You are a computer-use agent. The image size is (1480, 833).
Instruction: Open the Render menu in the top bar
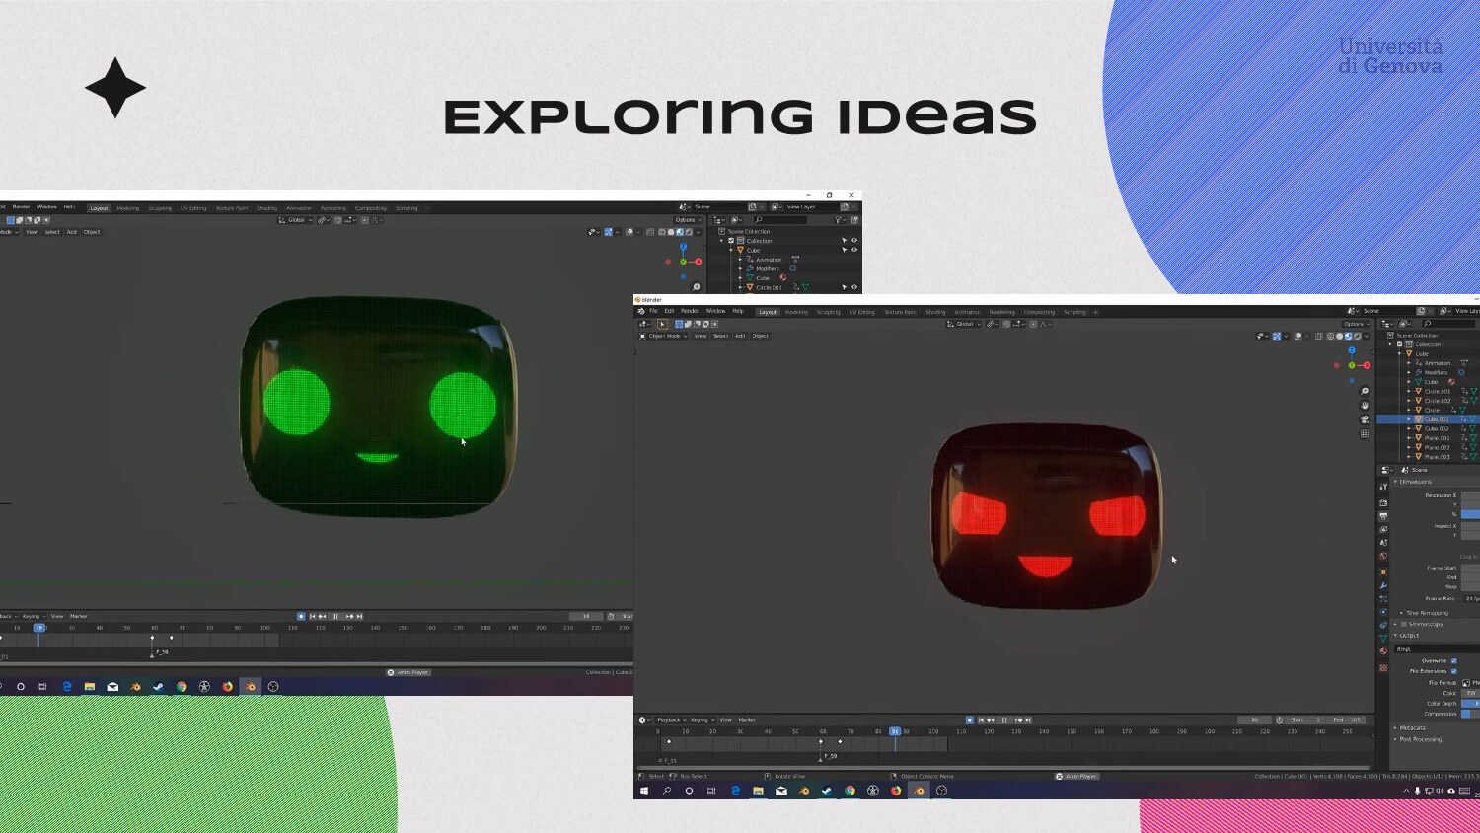pyautogui.click(x=690, y=311)
